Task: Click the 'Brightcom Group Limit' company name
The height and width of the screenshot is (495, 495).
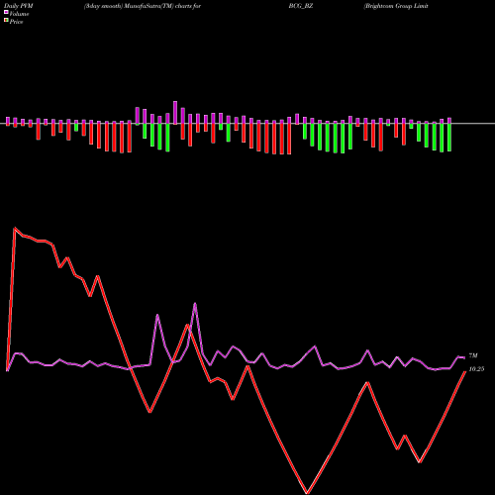Action: 396,6
